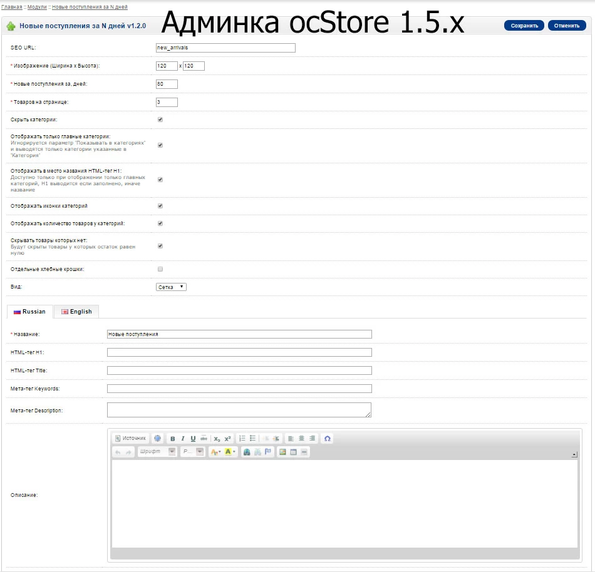
Task: Apply superscript formatting in editor
Action: point(227,439)
